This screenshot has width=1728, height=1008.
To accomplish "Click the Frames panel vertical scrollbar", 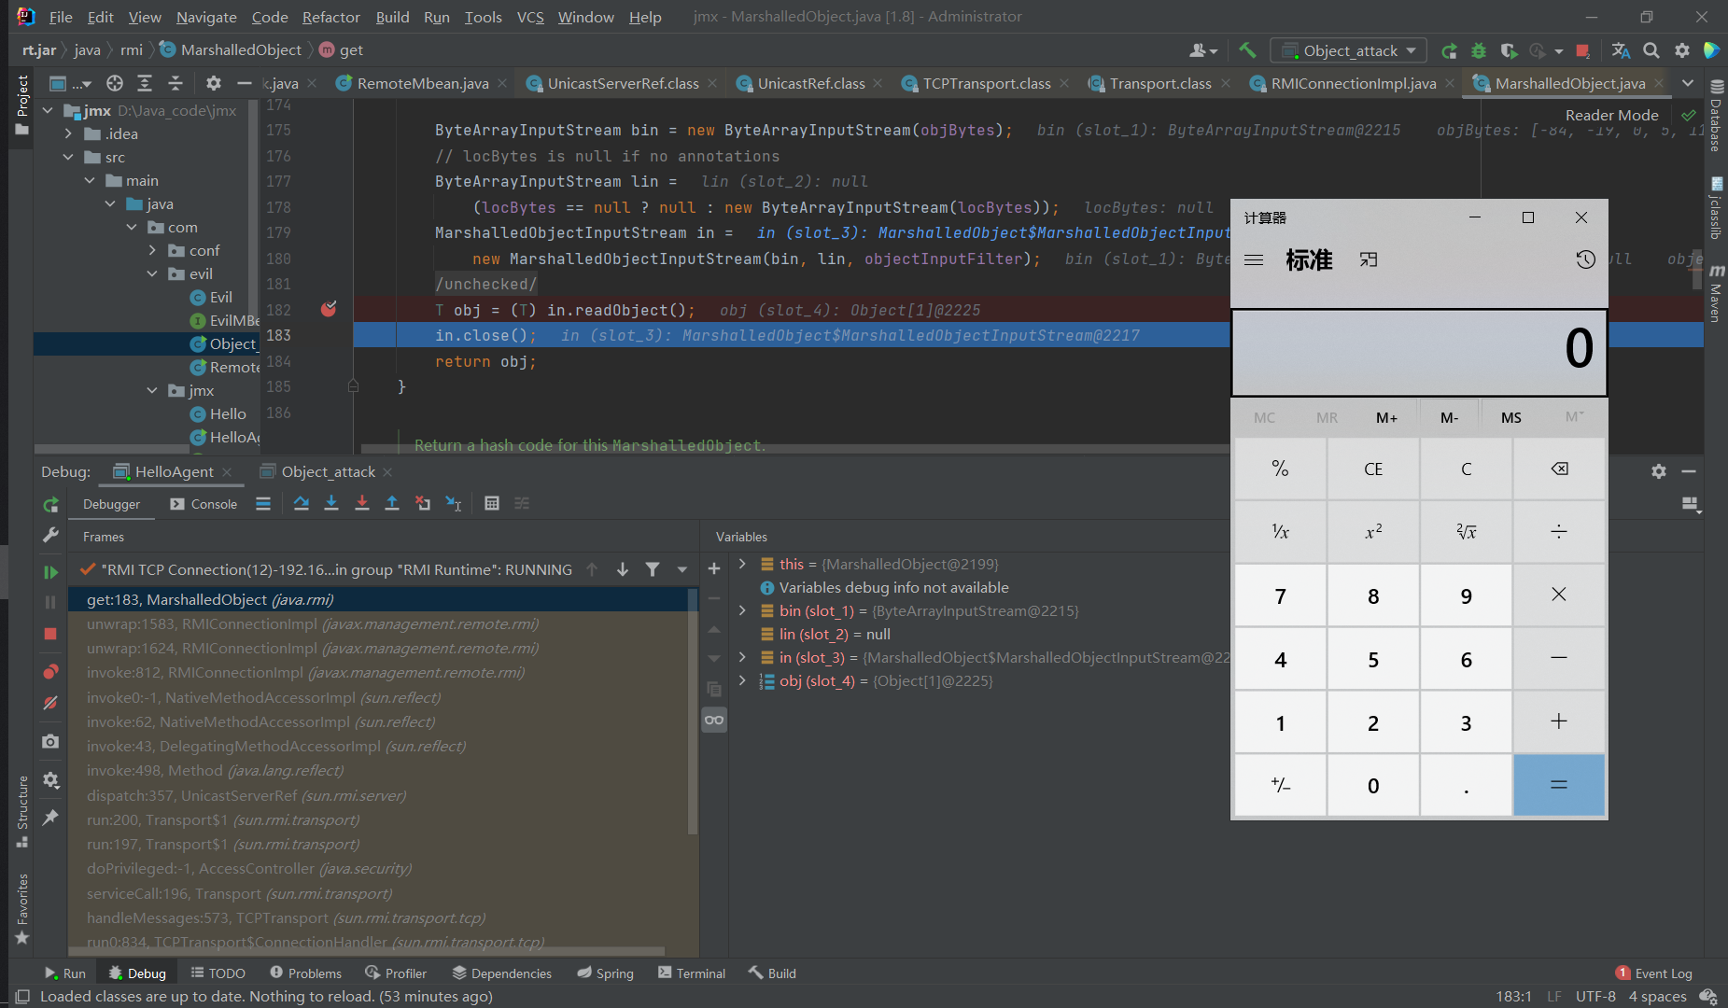I will click(693, 709).
